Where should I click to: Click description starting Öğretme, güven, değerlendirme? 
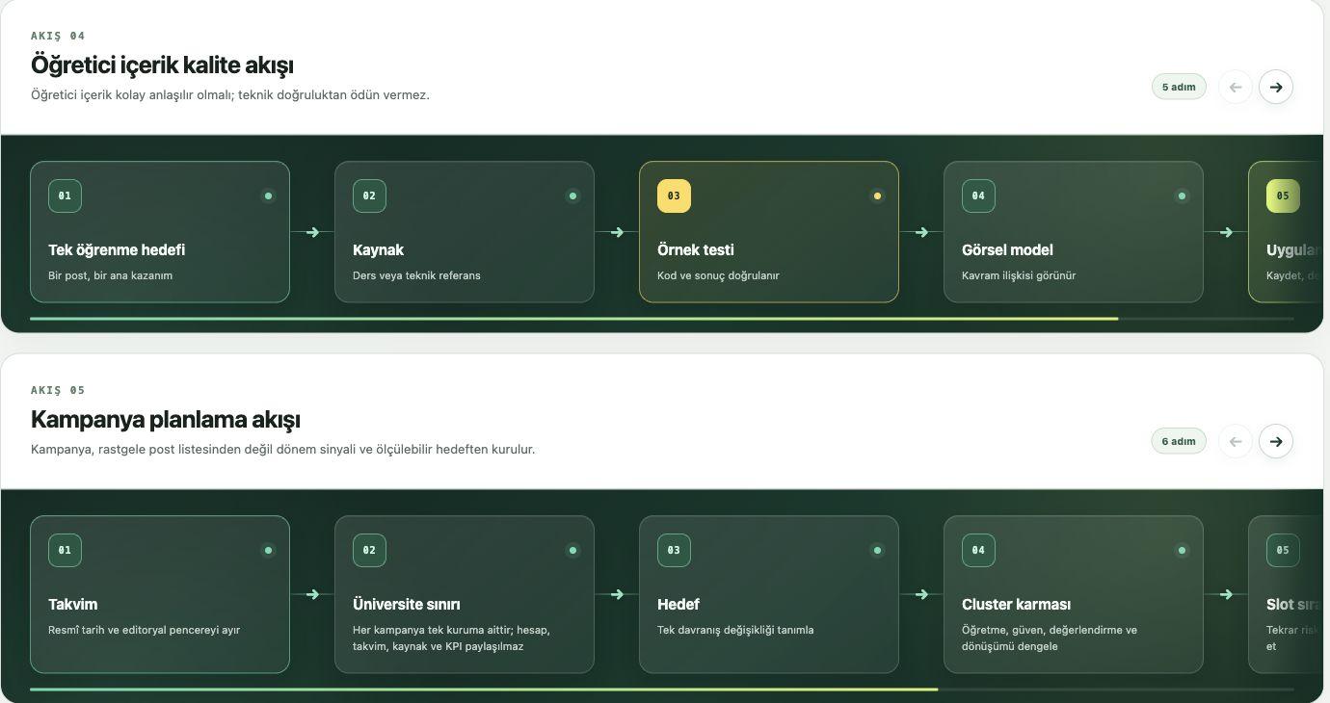point(1050,638)
